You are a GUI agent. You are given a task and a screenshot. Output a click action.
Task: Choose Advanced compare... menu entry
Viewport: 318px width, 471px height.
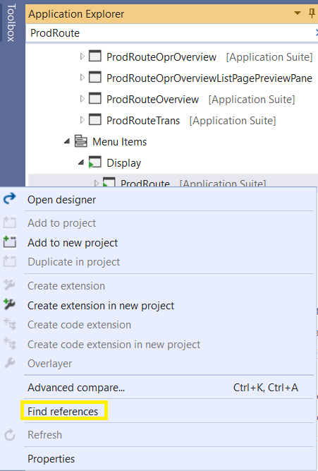[76, 388]
